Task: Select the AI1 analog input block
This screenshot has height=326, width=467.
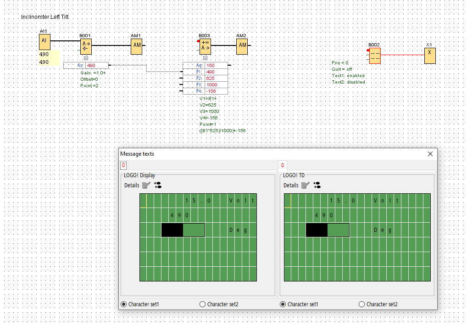Action: [44, 42]
